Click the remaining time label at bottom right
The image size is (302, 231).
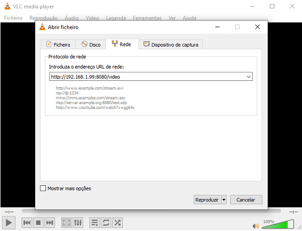click(293, 212)
